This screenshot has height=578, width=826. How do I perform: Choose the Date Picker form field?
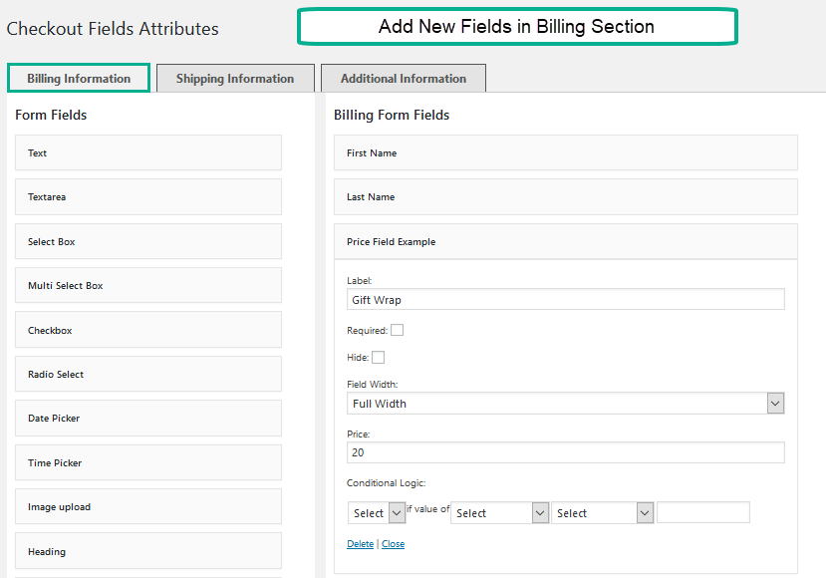[x=148, y=419]
